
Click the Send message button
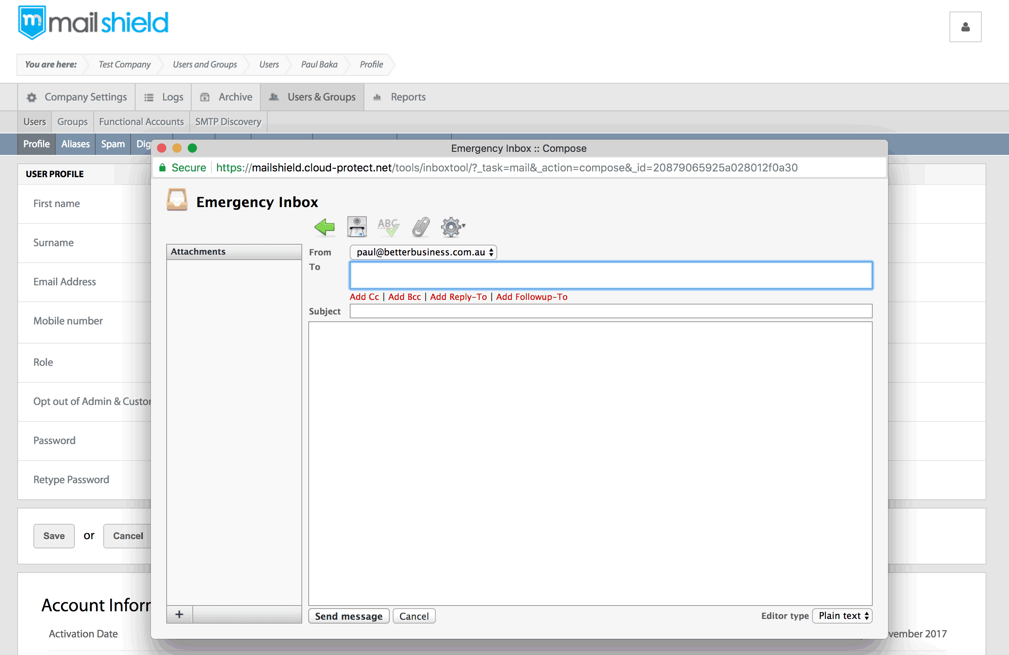349,616
